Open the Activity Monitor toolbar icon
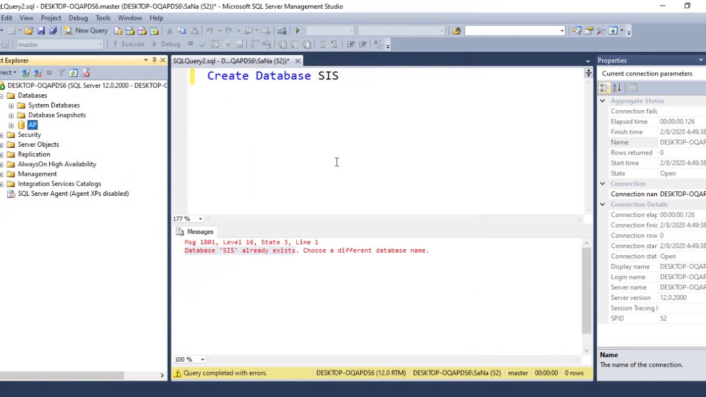The width and height of the screenshot is (706, 397). 282,31
